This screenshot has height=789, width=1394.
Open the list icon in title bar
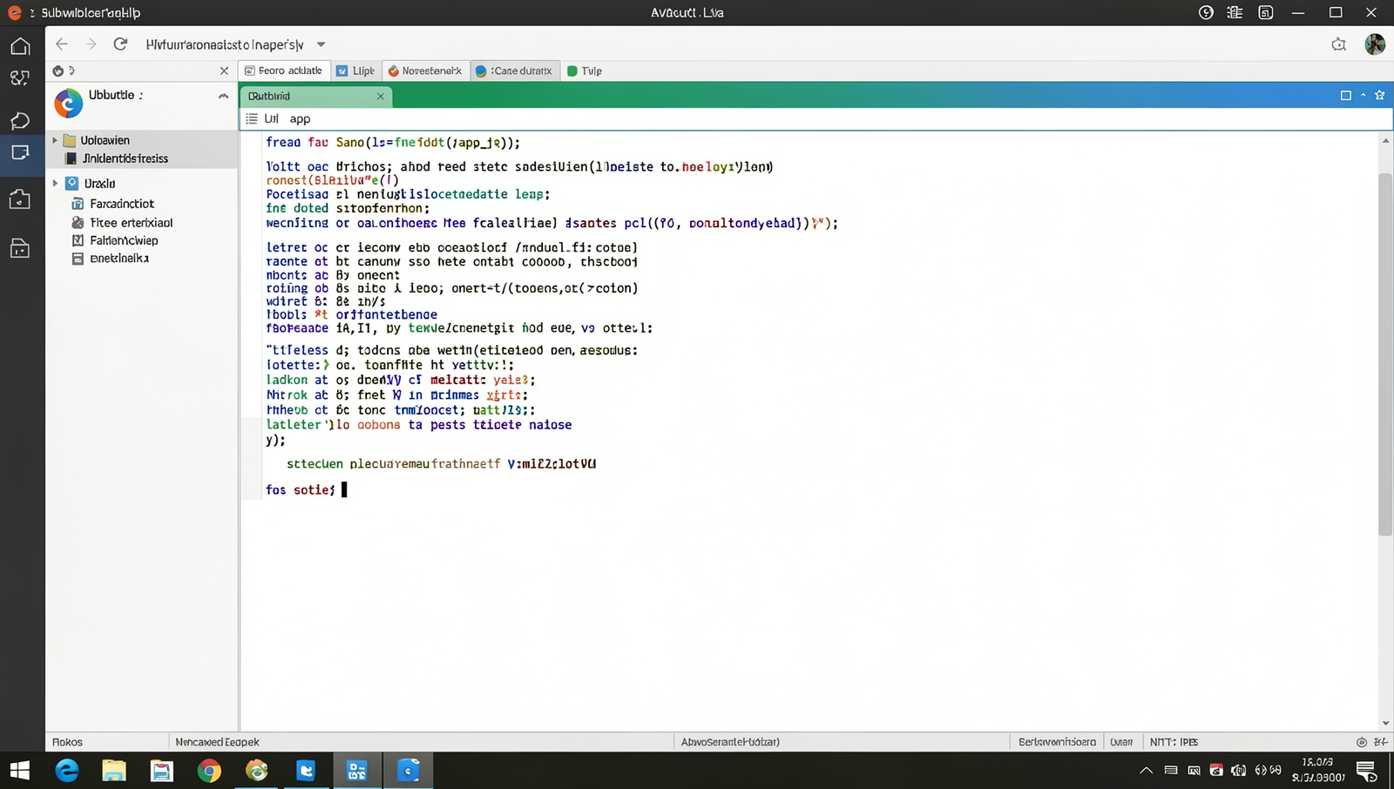click(1235, 12)
